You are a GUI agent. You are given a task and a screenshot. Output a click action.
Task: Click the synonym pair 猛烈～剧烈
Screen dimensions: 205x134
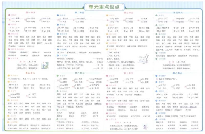(13, 119)
